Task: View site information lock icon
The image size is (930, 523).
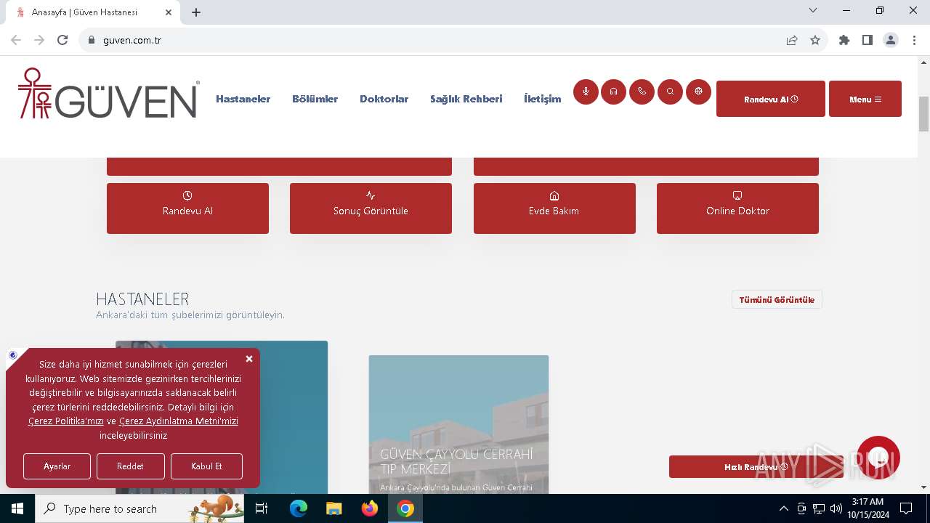Action: coord(92,40)
